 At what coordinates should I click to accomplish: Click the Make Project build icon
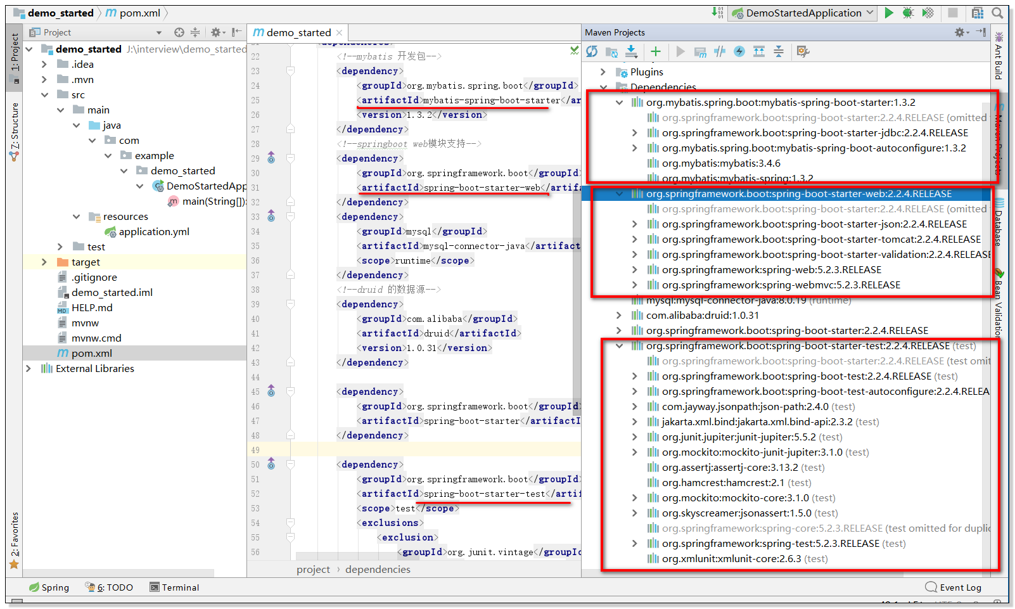tap(717, 13)
